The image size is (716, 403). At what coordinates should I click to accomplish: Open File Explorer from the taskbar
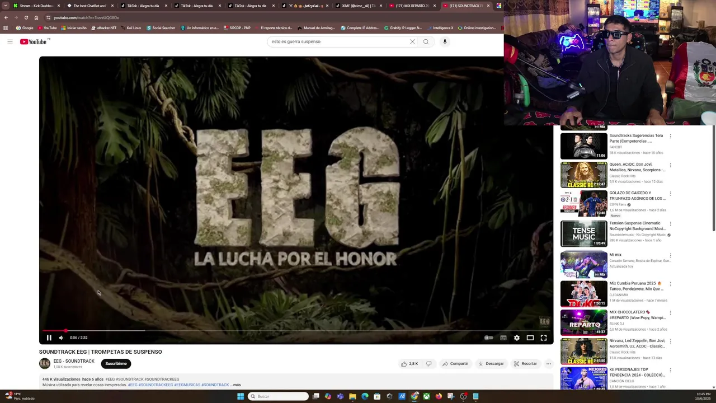(352, 396)
